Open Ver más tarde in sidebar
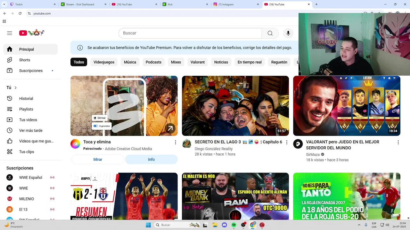 [30, 130]
